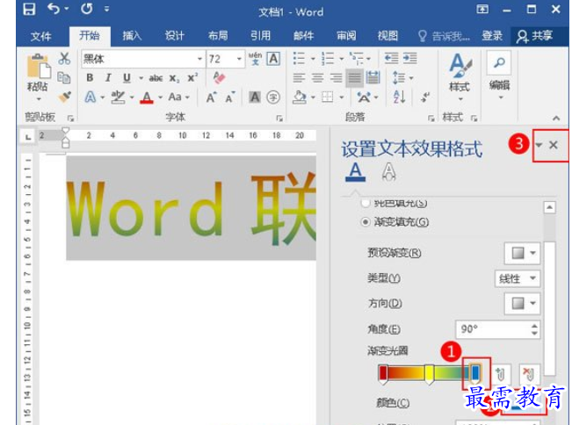This screenshot has width=572, height=425.
Task: Open the change case (Aa) menu
Action: click(175, 97)
